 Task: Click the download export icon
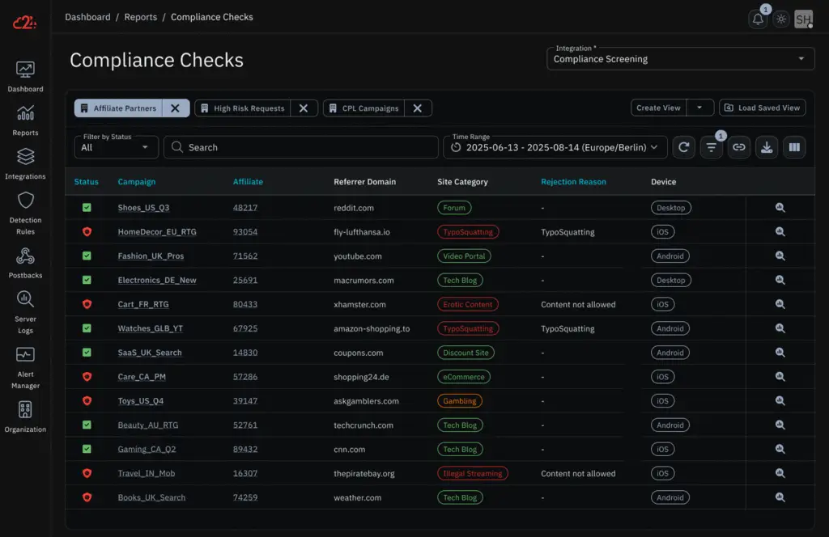766,147
